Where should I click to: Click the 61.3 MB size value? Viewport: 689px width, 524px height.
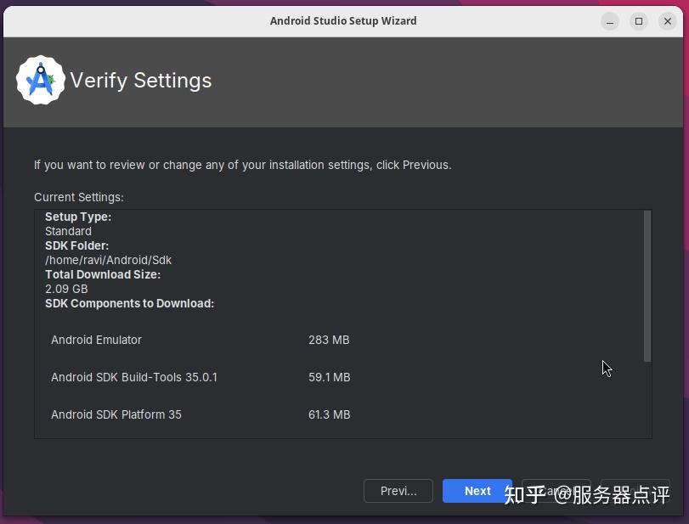point(329,414)
